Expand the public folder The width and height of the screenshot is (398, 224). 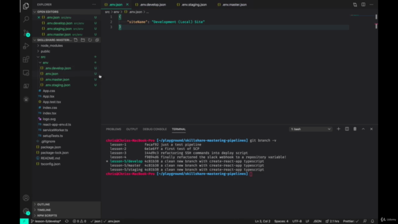coord(45,51)
